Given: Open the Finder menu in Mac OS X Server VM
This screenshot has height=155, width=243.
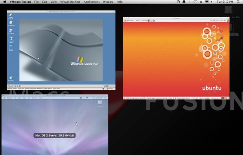Looking at the screenshot, I should point(9,98).
